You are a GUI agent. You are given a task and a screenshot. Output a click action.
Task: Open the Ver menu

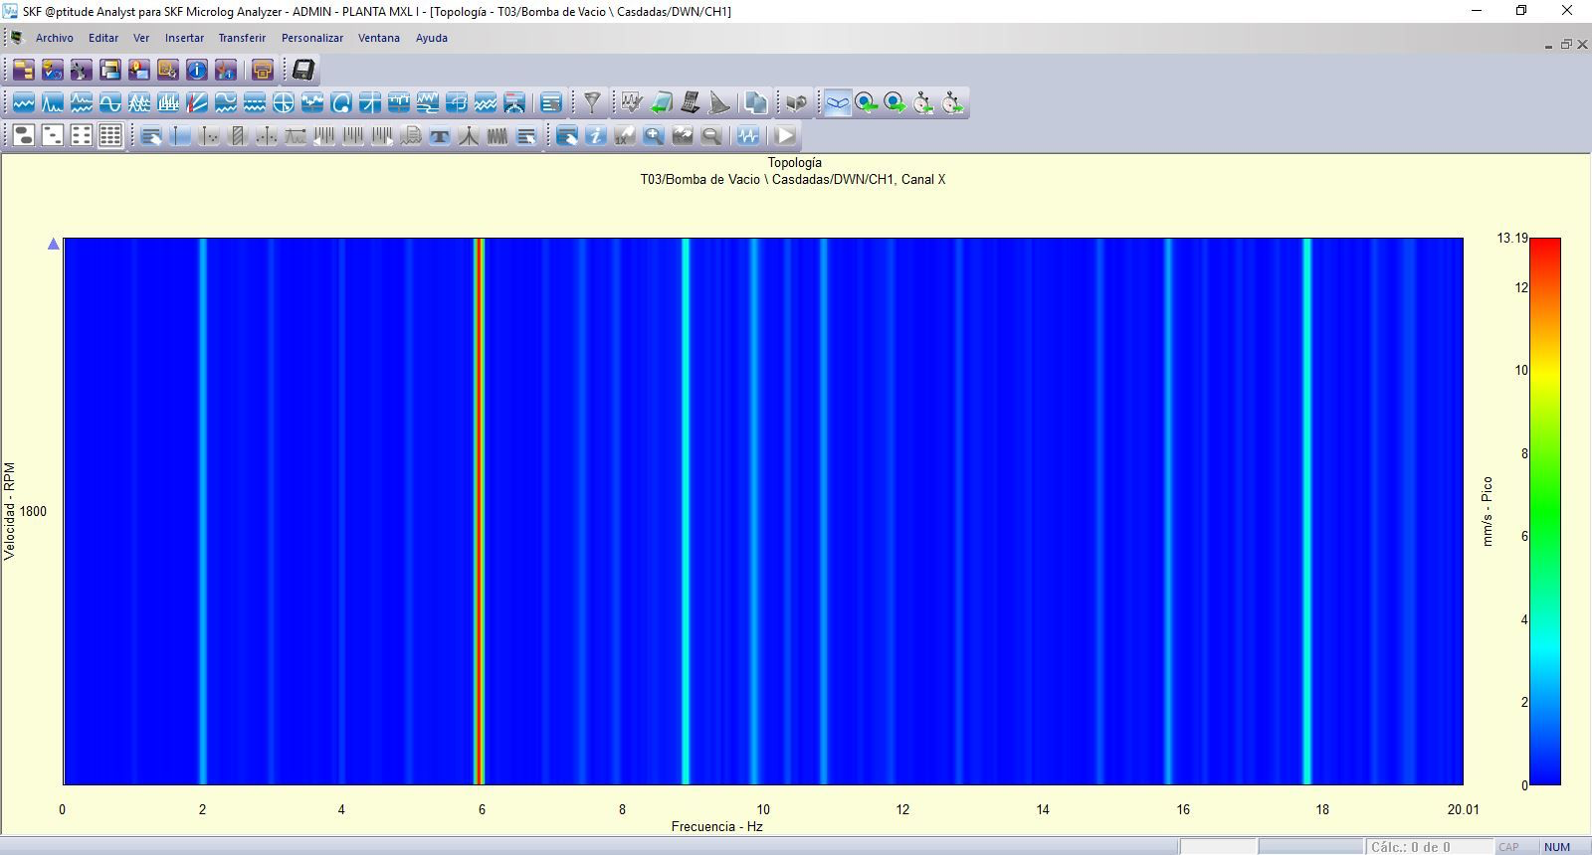tap(141, 38)
